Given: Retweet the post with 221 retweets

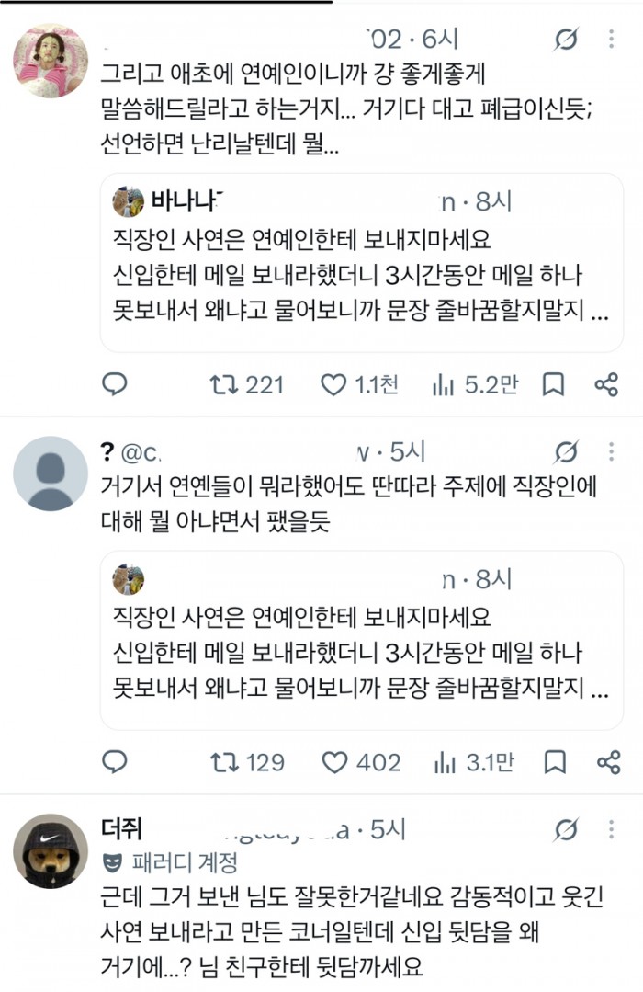Looking at the screenshot, I should [246, 384].
